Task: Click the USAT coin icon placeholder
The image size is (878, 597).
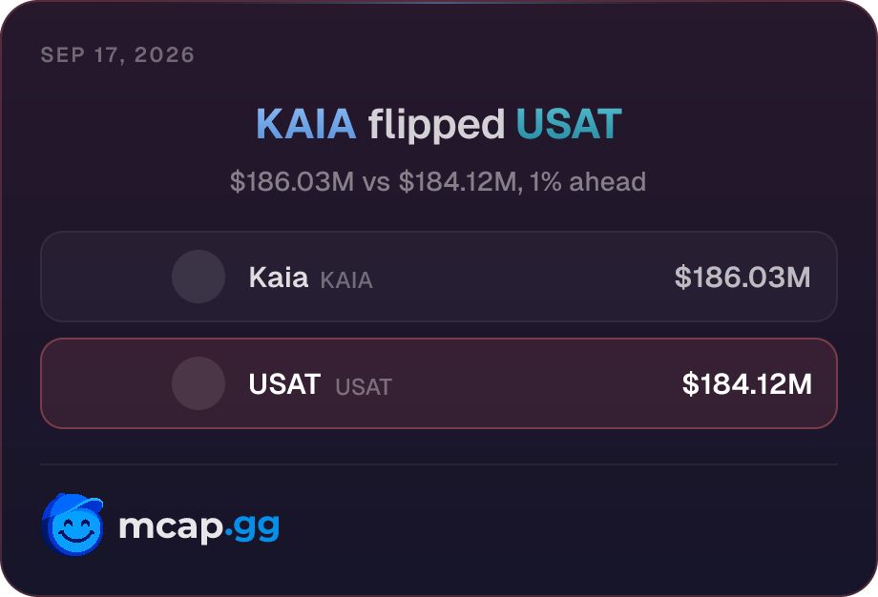Action: (x=199, y=383)
